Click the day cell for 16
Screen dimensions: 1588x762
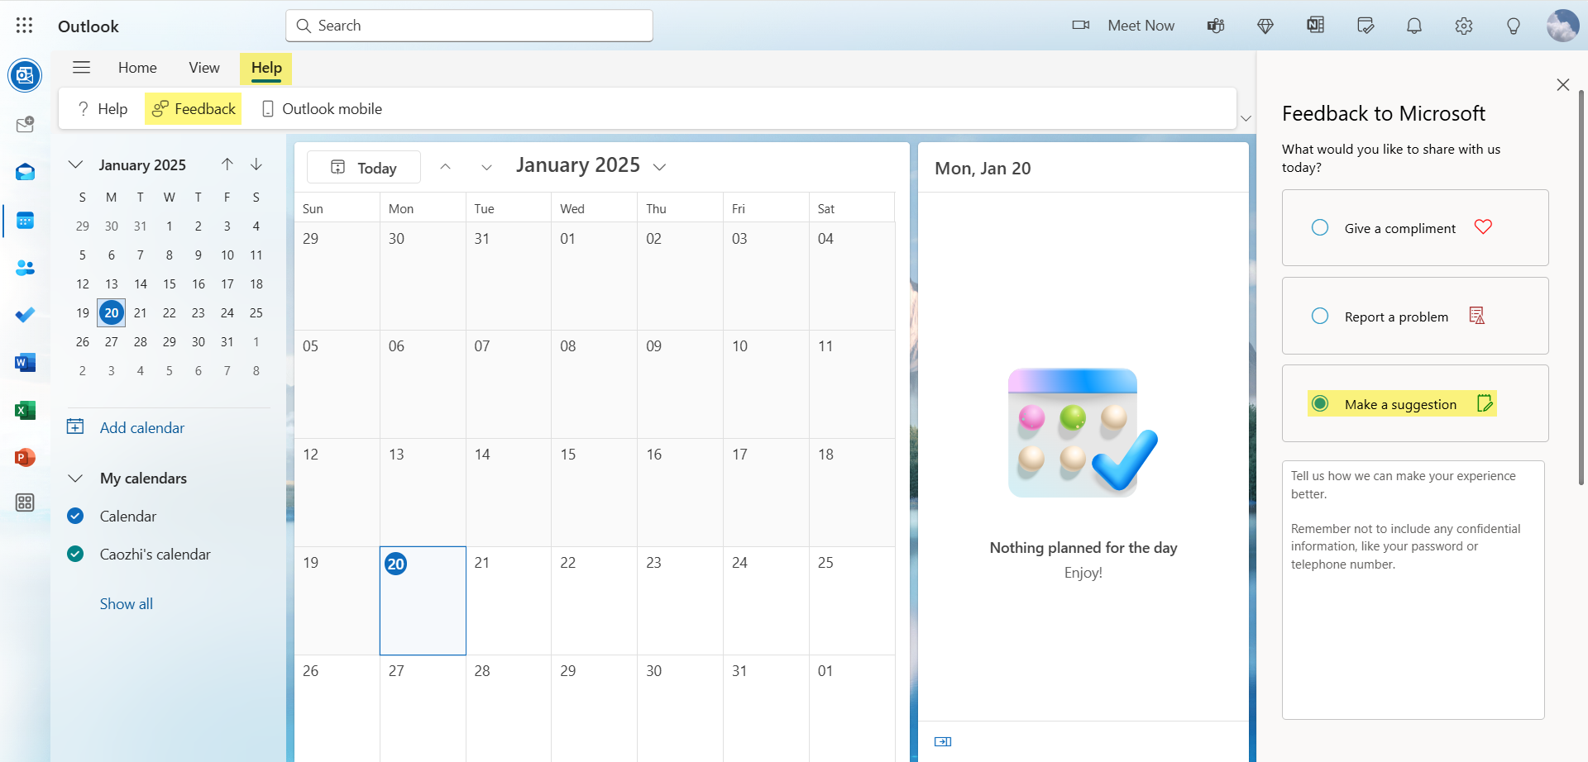point(680,493)
